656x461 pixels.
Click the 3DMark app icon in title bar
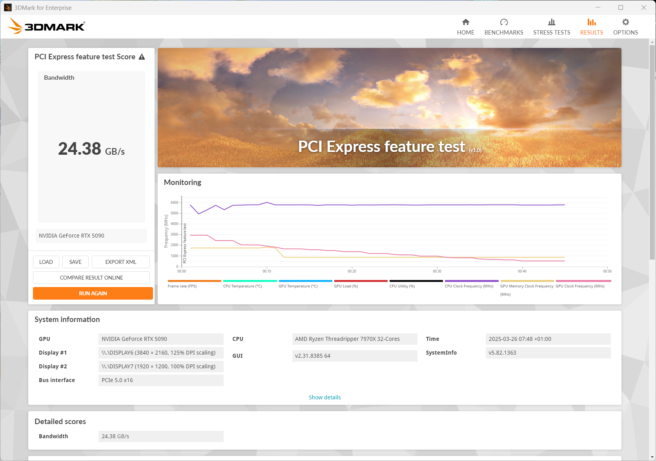(8, 7)
